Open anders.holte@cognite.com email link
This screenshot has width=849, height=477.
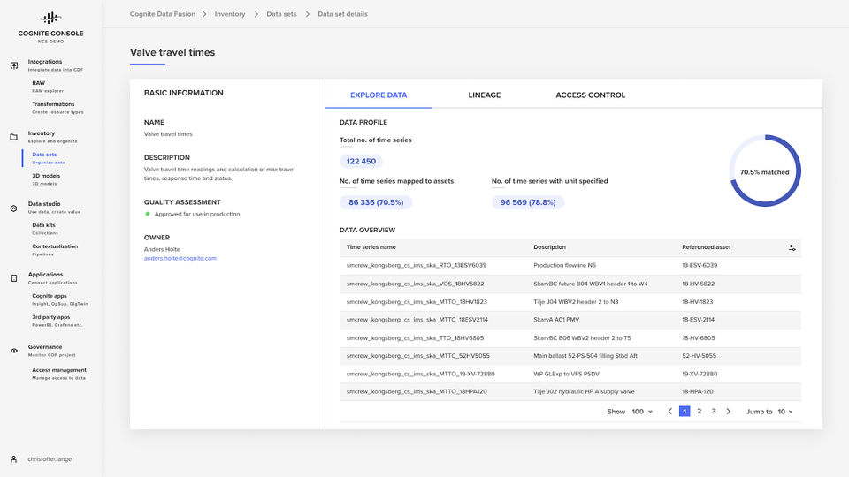click(x=180, y=258)
